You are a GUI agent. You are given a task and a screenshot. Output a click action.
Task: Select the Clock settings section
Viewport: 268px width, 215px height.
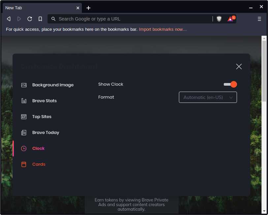[x=38, y=149]
